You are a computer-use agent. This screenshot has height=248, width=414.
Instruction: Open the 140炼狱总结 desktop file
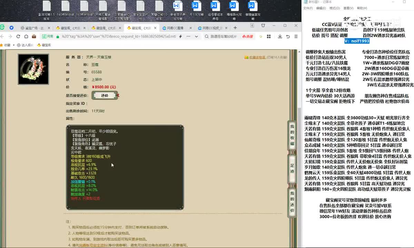[65, 9]
